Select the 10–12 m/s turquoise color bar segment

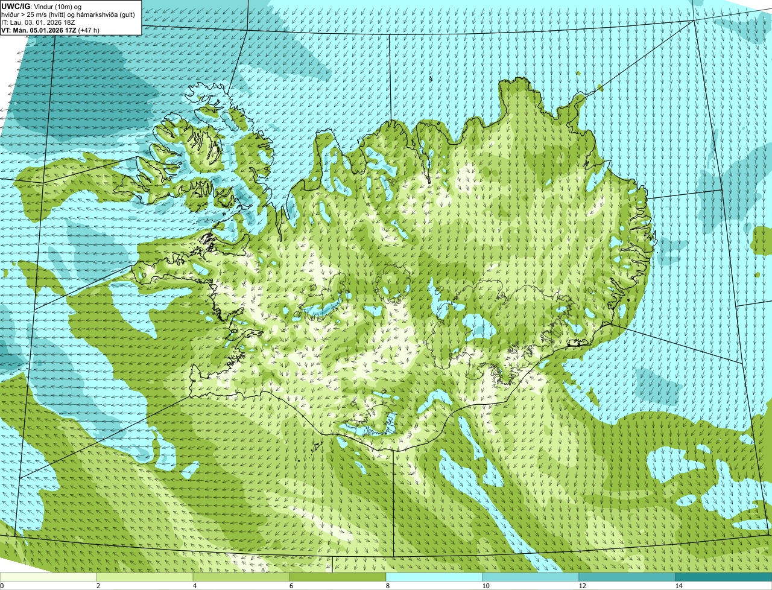point(531,577)
